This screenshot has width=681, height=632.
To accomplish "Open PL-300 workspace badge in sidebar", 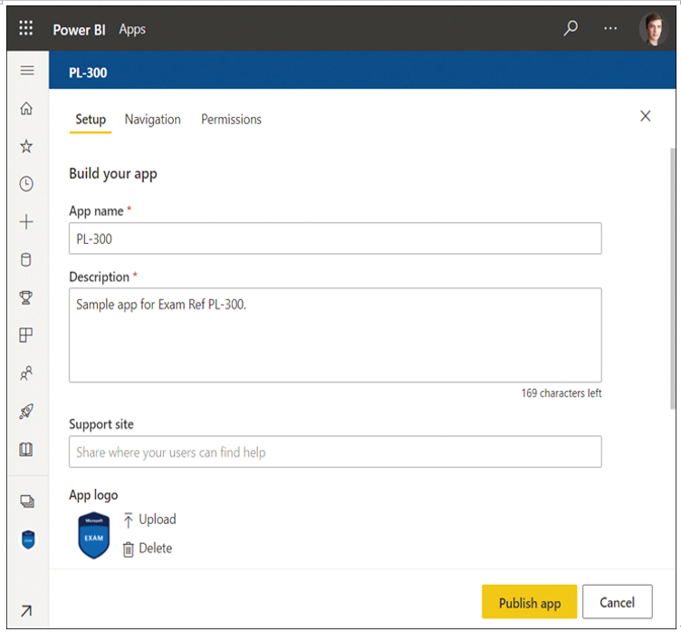I will coord(28,540).
